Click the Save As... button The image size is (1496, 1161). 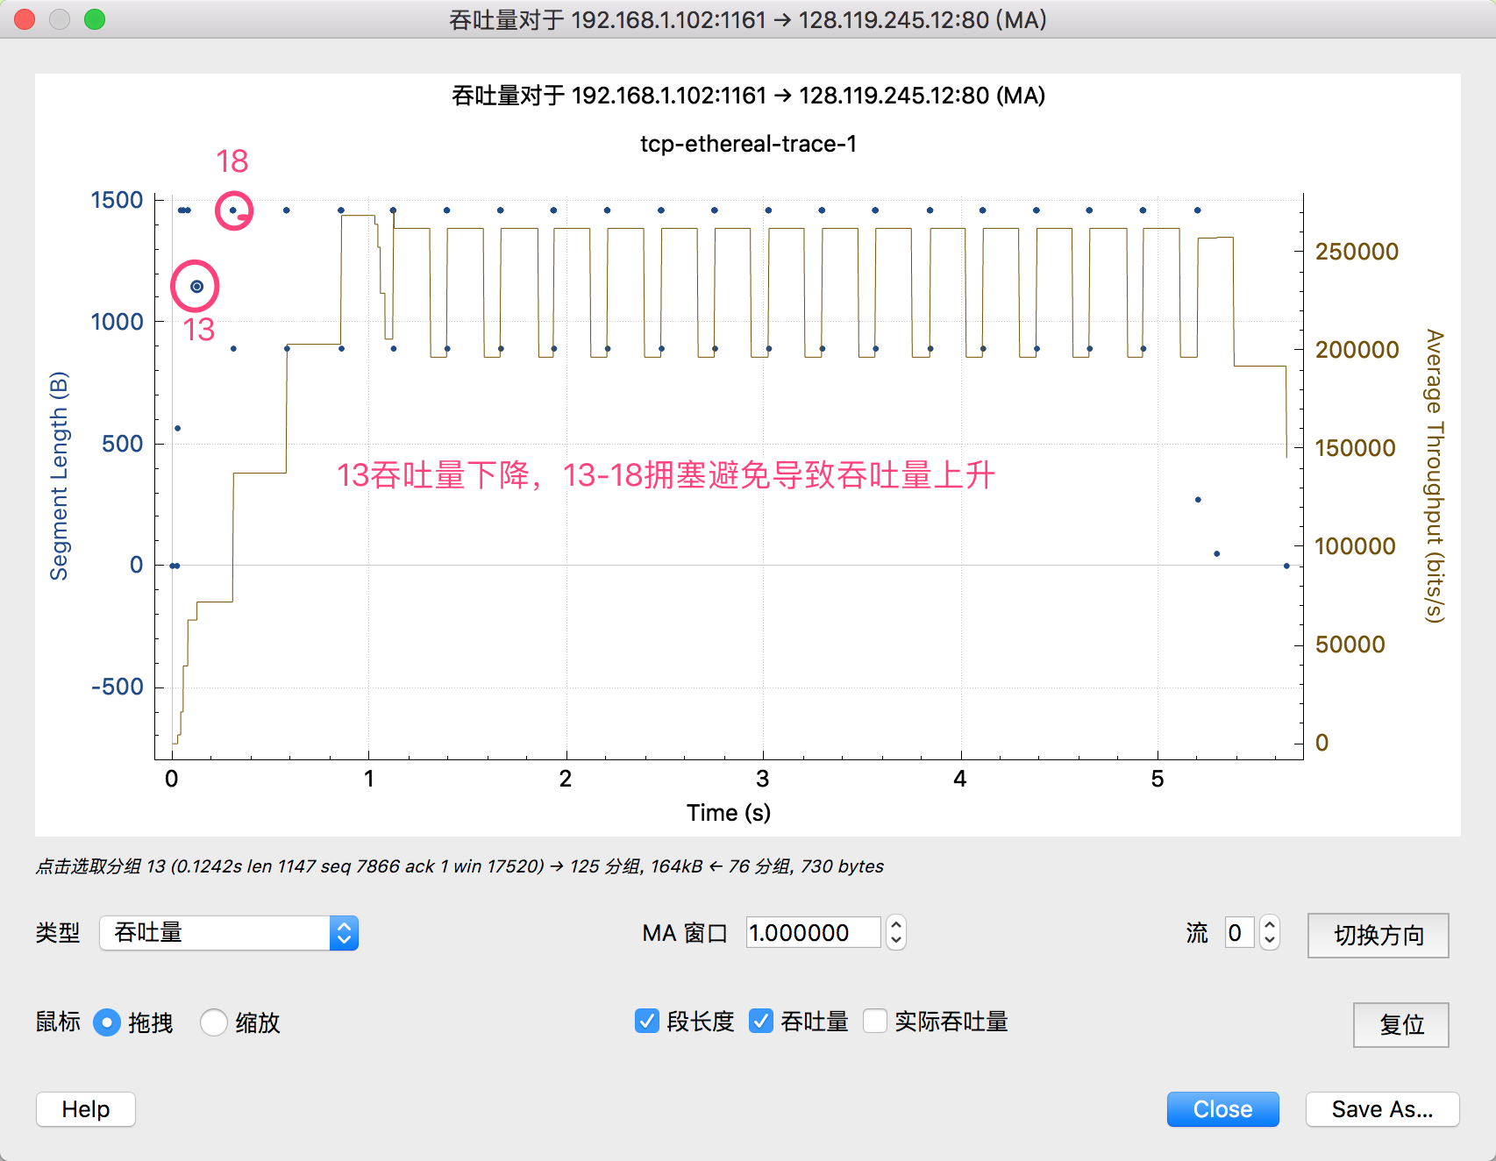click(x=1383, y=1109)
